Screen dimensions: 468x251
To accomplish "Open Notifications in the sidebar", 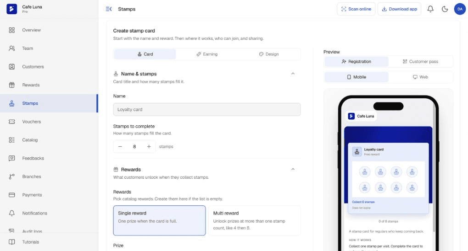I will pos(49,213).
